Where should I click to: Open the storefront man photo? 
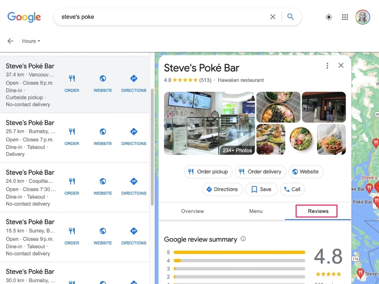coord(324,107)
